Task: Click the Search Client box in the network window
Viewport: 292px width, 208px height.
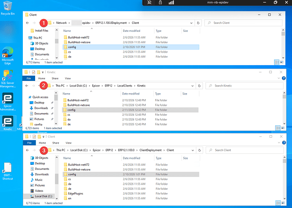Action: pos(243,23)
